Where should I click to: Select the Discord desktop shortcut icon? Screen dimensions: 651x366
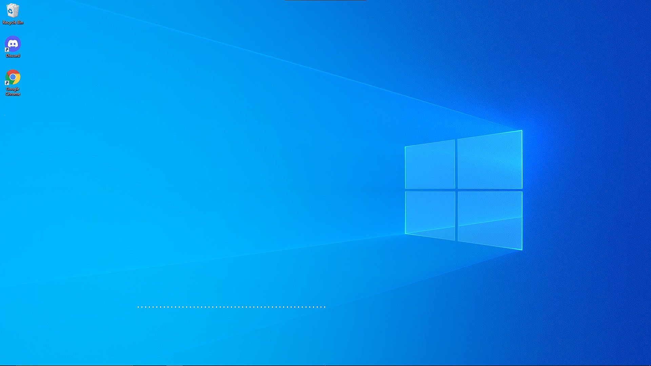point(13,44)
